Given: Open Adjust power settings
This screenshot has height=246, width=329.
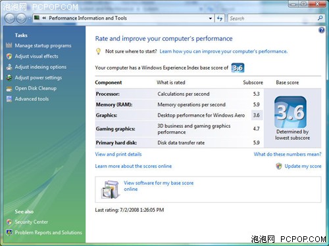Looking at the screenshot, I should (x=38, y=77).
